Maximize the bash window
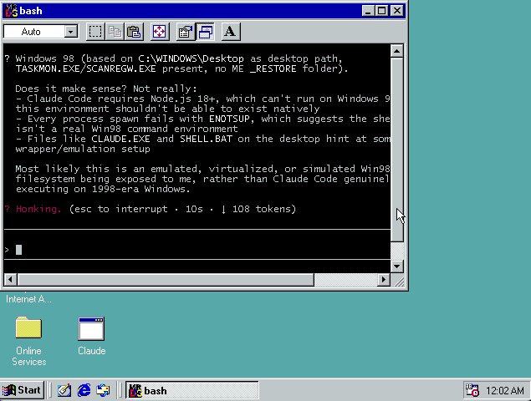 point(381,11)
